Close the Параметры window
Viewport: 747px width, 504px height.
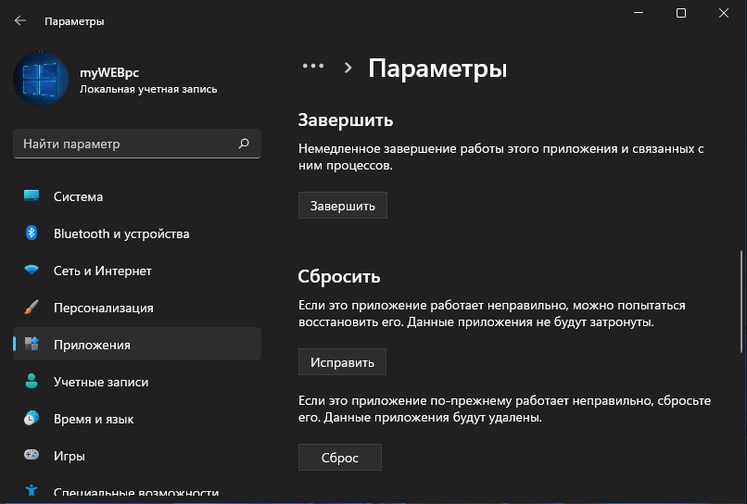pos(724,13)
